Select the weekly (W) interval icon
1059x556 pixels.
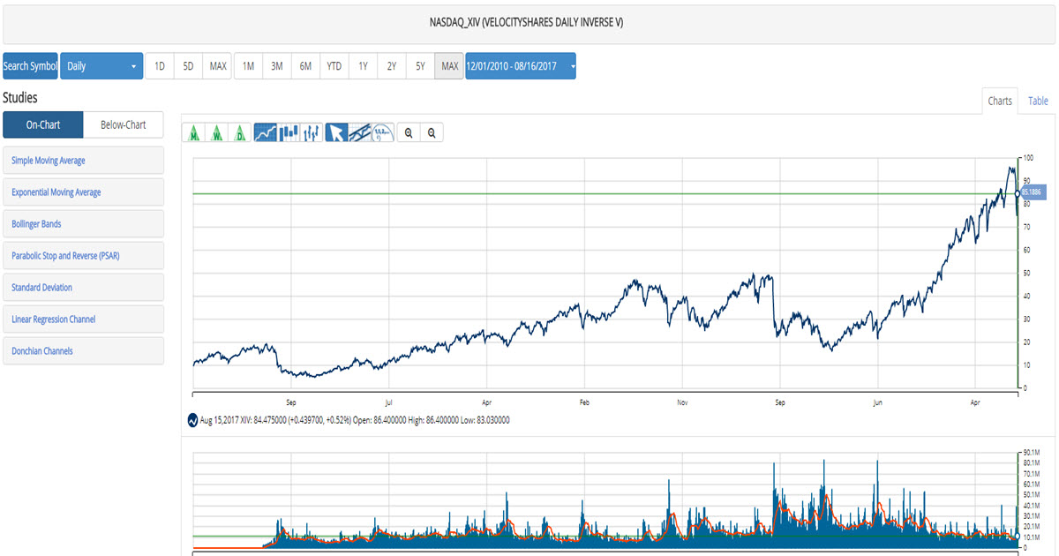[x=217, y=133]
